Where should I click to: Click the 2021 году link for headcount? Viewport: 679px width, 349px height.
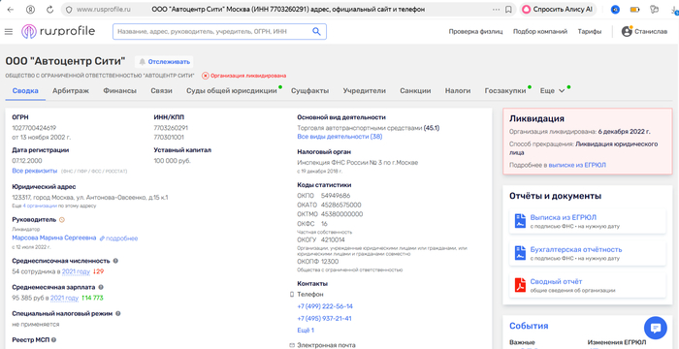click(76, 271)
